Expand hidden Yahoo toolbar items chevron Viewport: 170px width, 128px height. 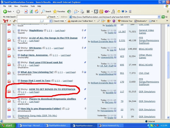[167, 21]
